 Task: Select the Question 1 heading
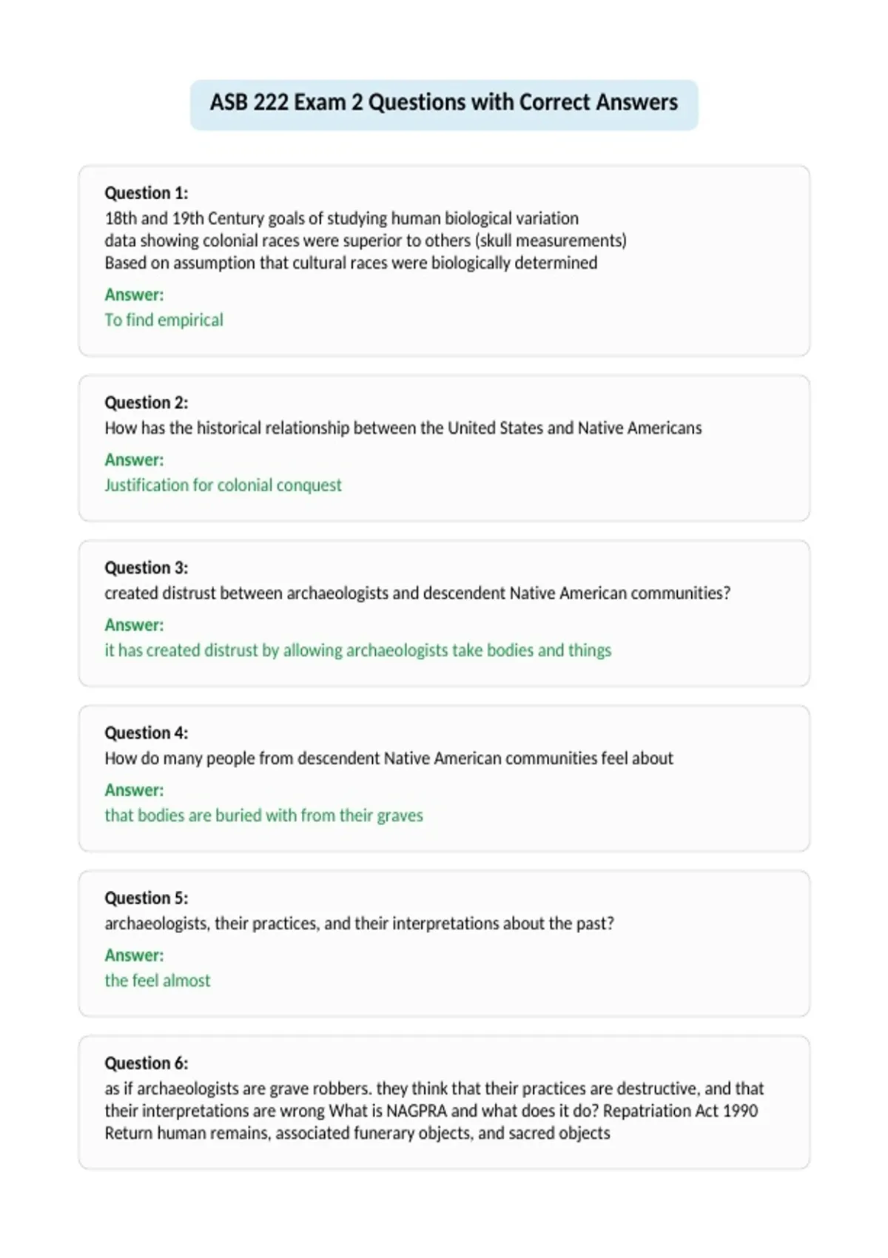click(147, 193)
